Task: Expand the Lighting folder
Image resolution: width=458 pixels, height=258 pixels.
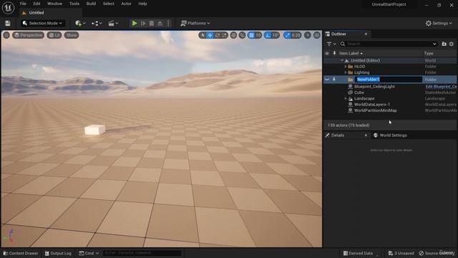Action: click(x=346, y=72)
